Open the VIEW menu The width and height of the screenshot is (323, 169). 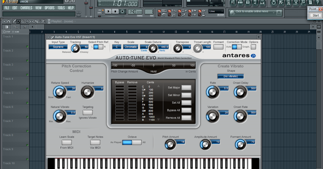coord(38,8)
